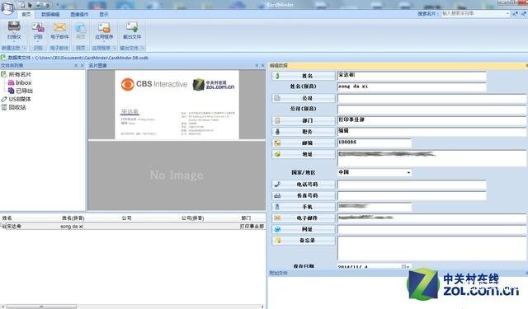Run recognition with the 识别 ribbon icon

tap(38, 30)
